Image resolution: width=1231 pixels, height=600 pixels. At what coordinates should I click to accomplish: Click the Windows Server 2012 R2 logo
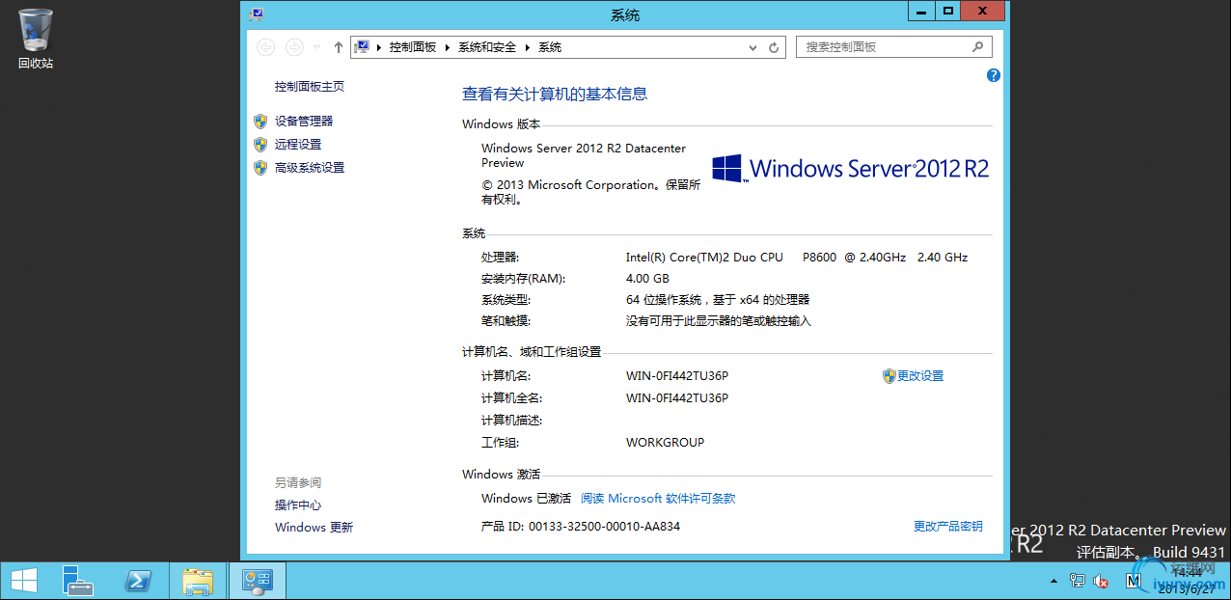pos(851,168)
